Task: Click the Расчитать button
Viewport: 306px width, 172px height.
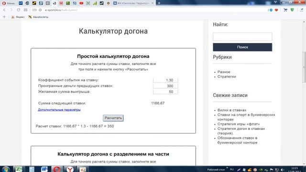Action: 113,118
